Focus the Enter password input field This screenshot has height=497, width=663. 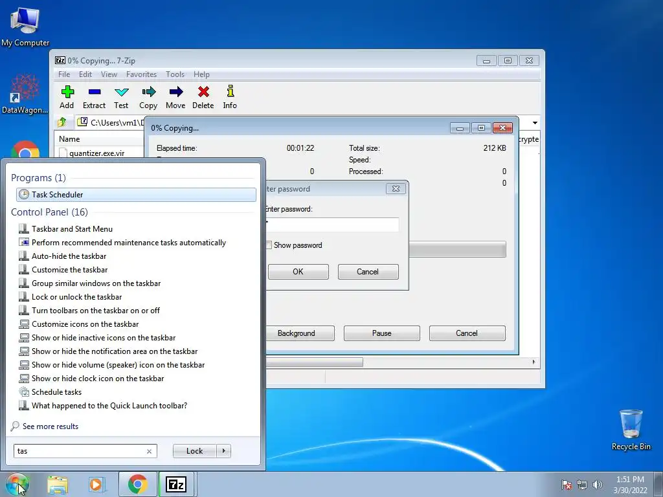(332, 225)
